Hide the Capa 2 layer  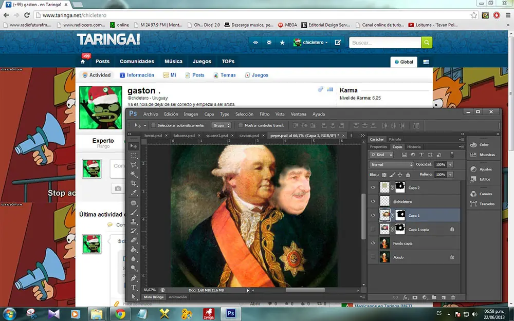coord(373,187)
